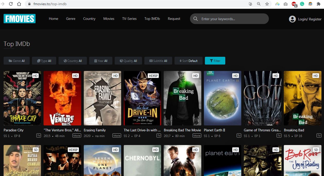Image resolution: width=324 pixels, height=176 pixels.
Task: Click install app icon in address bar
Action: click(x=251, y=4)
